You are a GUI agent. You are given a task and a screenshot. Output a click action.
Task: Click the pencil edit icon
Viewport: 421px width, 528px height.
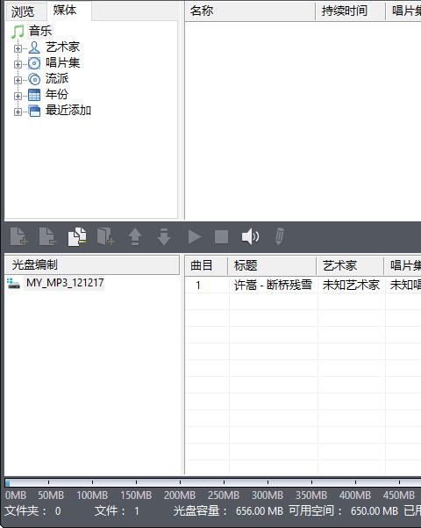(x=280, y=236)
